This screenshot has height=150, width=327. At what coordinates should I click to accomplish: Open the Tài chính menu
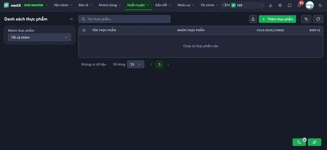point(209,5)
